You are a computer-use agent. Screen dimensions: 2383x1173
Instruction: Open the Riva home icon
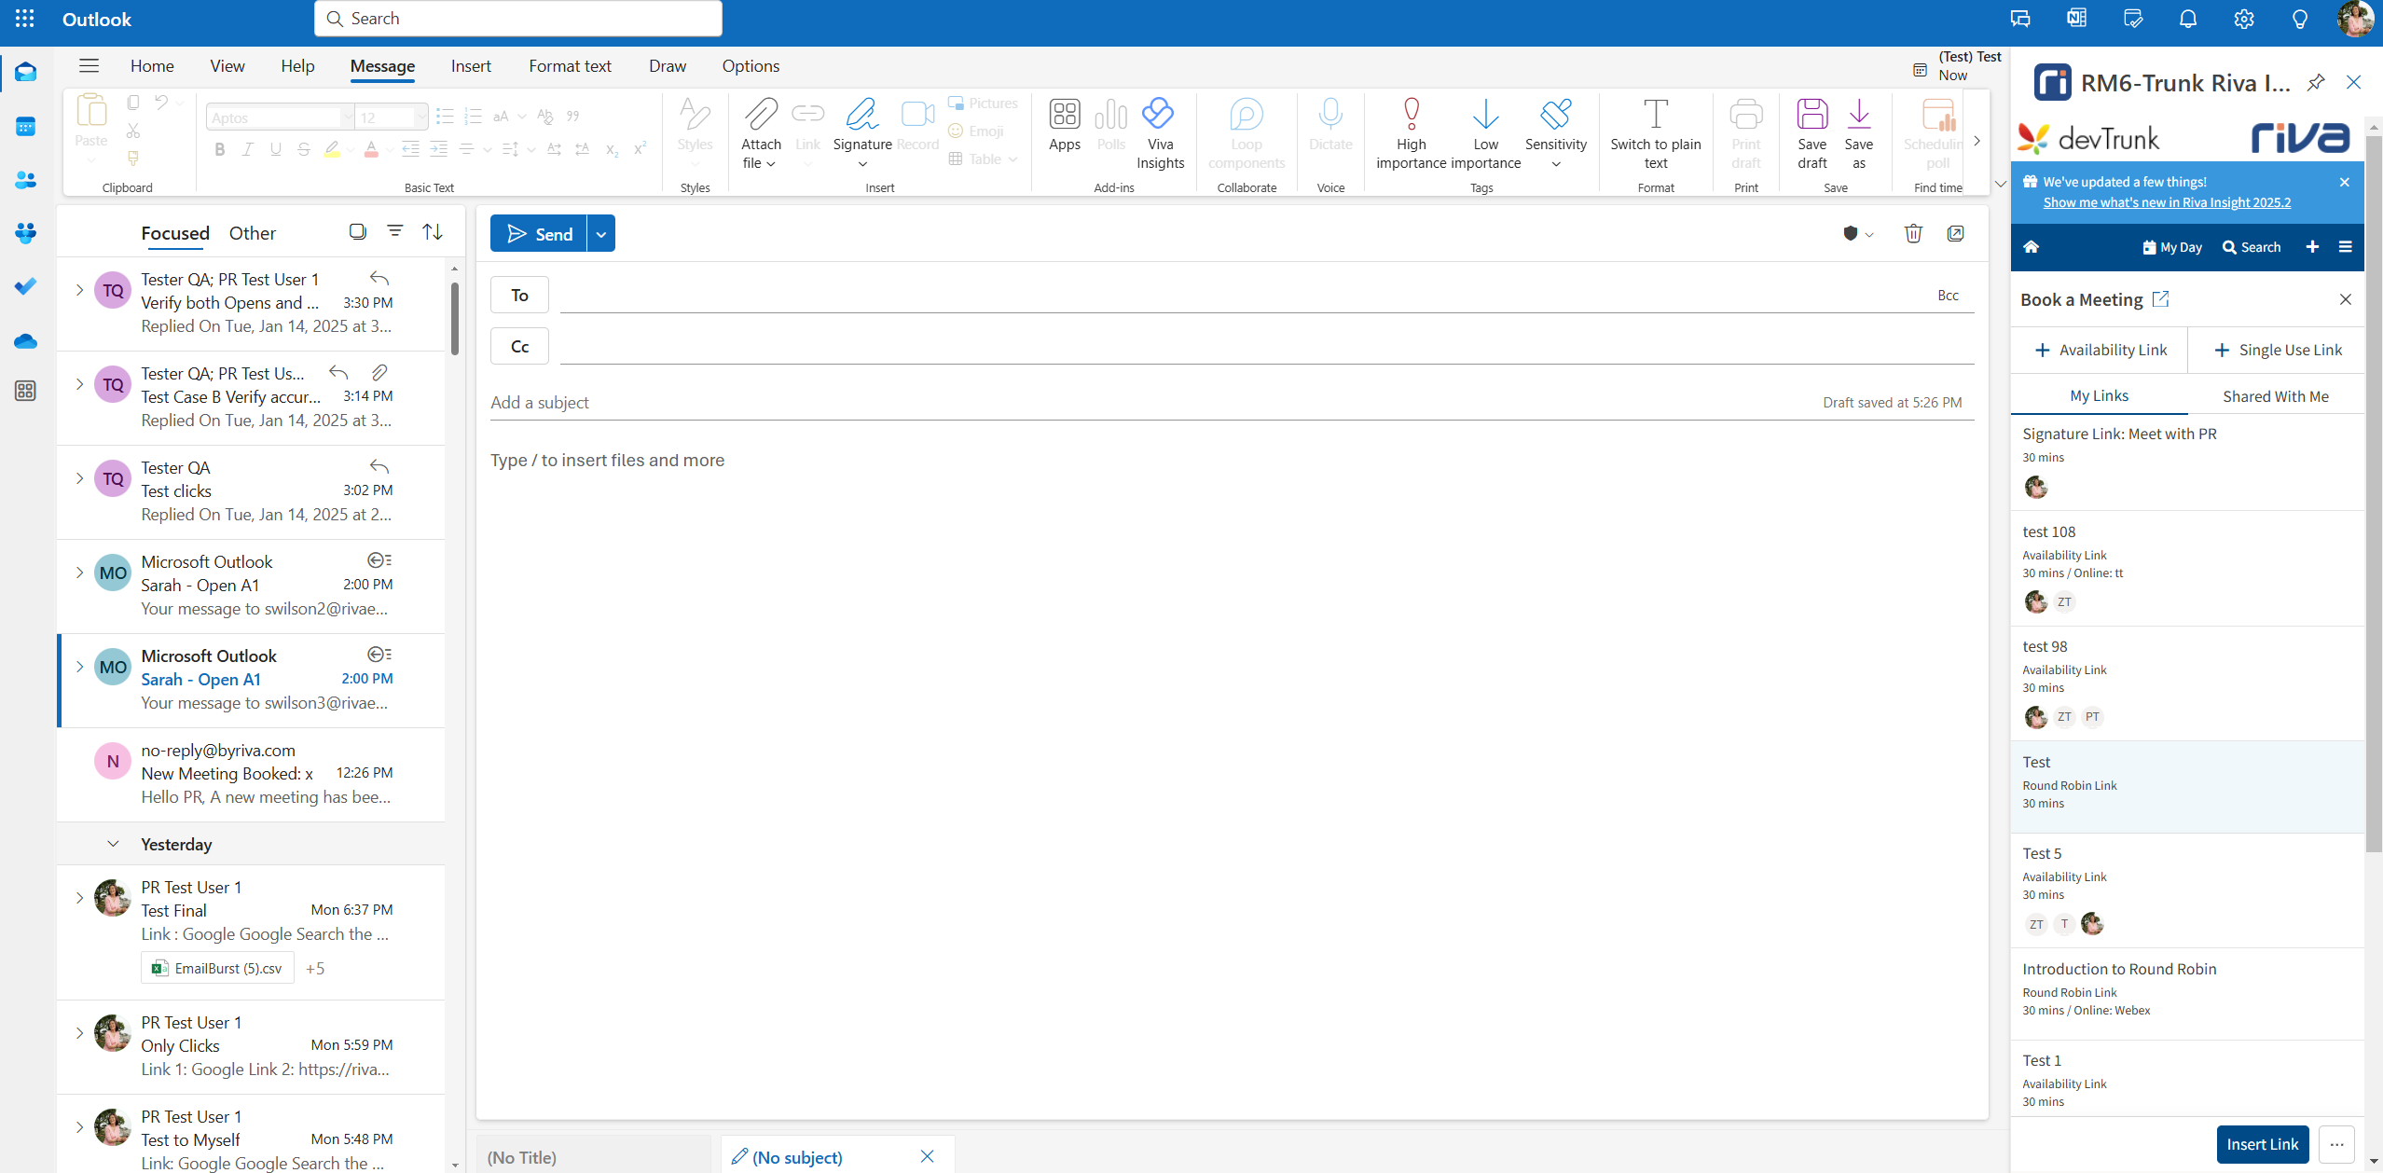pos(2031,247)
